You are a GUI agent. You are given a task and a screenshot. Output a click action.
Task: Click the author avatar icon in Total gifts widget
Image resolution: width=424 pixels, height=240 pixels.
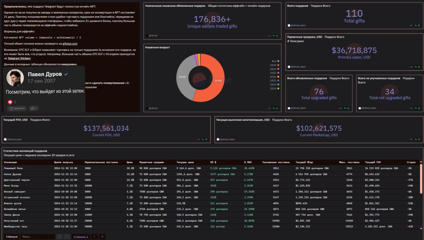tap(289, 25)
